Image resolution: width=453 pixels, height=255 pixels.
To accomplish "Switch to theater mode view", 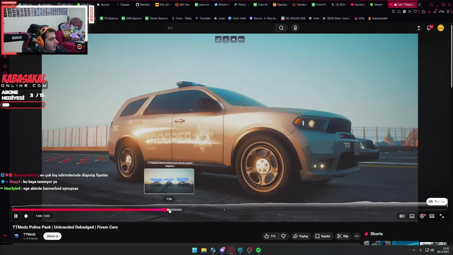I will (x=432, y=216).
